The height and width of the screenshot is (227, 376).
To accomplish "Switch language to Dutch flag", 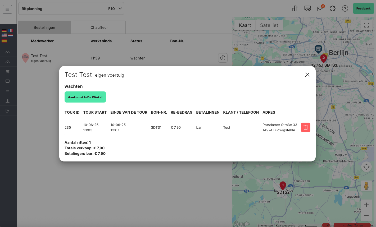I will [11, 35].
